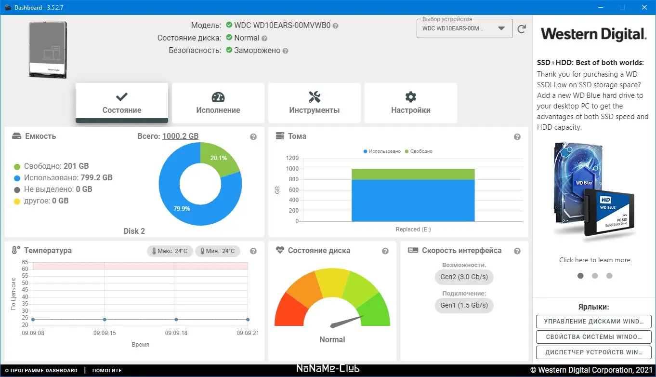This screenshot has height=377, width=656.
Task: Click help icon beside Normal disk status
Action: [264, 39]
